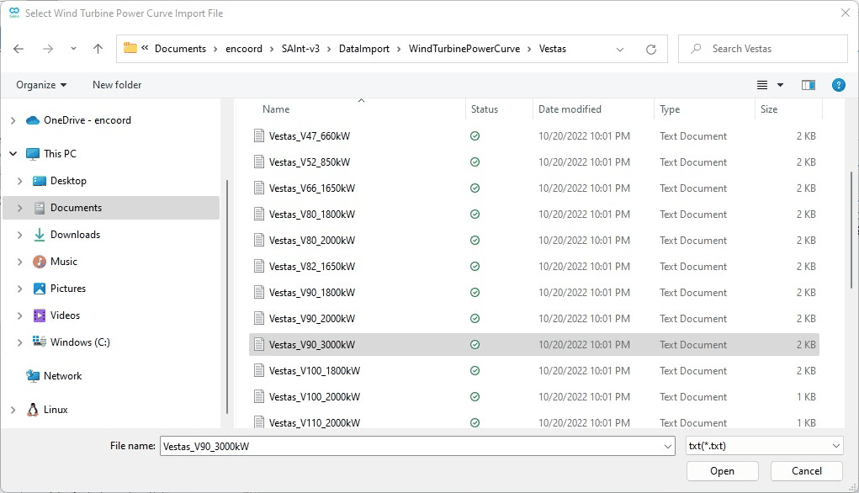Open the Music folder in sidebar
The height and width of the screenshot is (493, 859).
tap(64, 262)
